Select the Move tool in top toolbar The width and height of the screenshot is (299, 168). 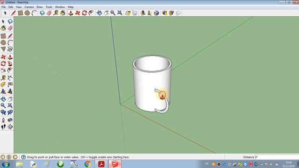(78, 13)
